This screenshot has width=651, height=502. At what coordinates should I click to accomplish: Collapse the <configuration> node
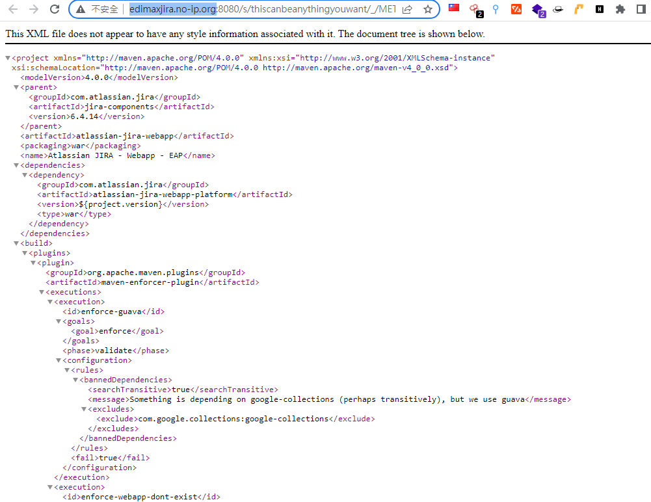click(59, 360)
